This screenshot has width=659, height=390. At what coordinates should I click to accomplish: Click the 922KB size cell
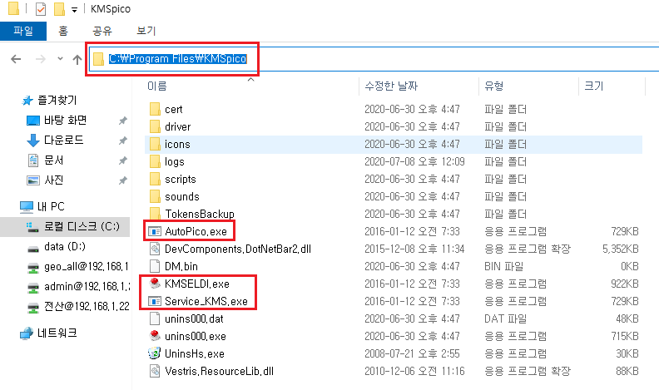[x=625, y=284]
